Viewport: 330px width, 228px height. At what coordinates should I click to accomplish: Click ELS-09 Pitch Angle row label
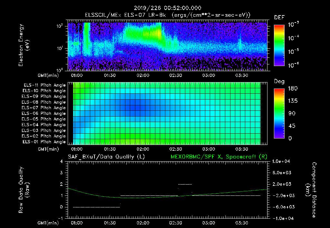(x=44, y=97)
